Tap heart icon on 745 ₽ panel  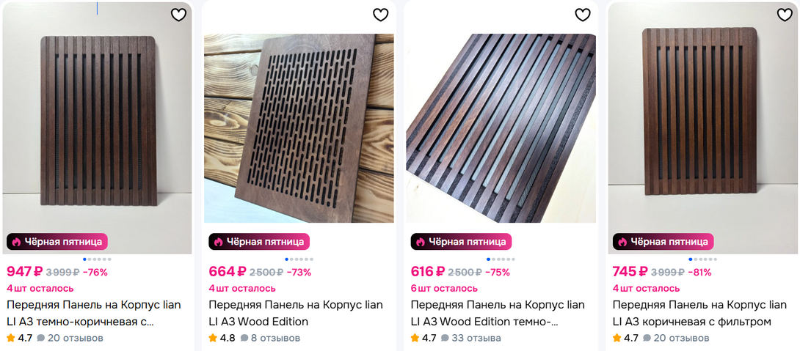pos(785,15)
